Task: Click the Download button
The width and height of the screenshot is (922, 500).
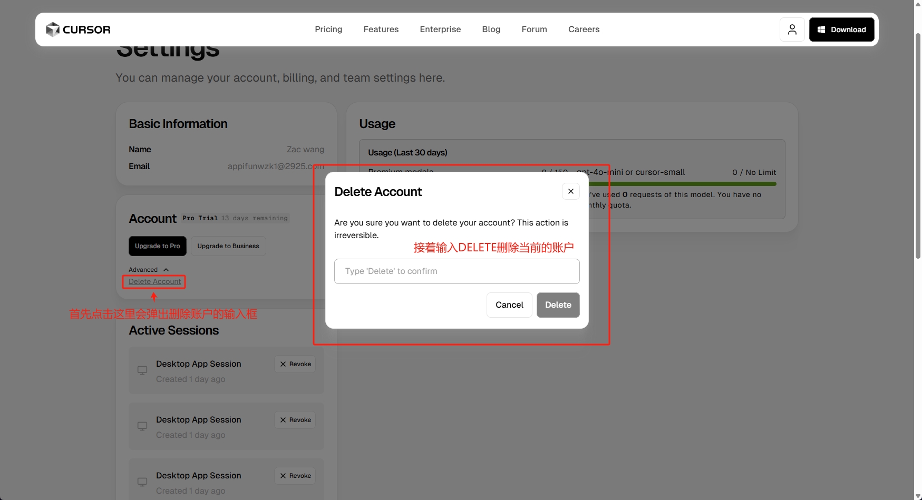Action: [x=842, y=30]
